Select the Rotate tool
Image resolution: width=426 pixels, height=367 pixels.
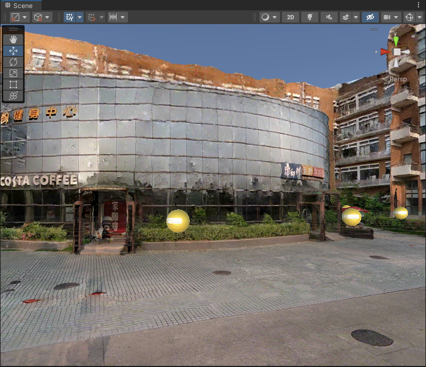pos(13,62)
